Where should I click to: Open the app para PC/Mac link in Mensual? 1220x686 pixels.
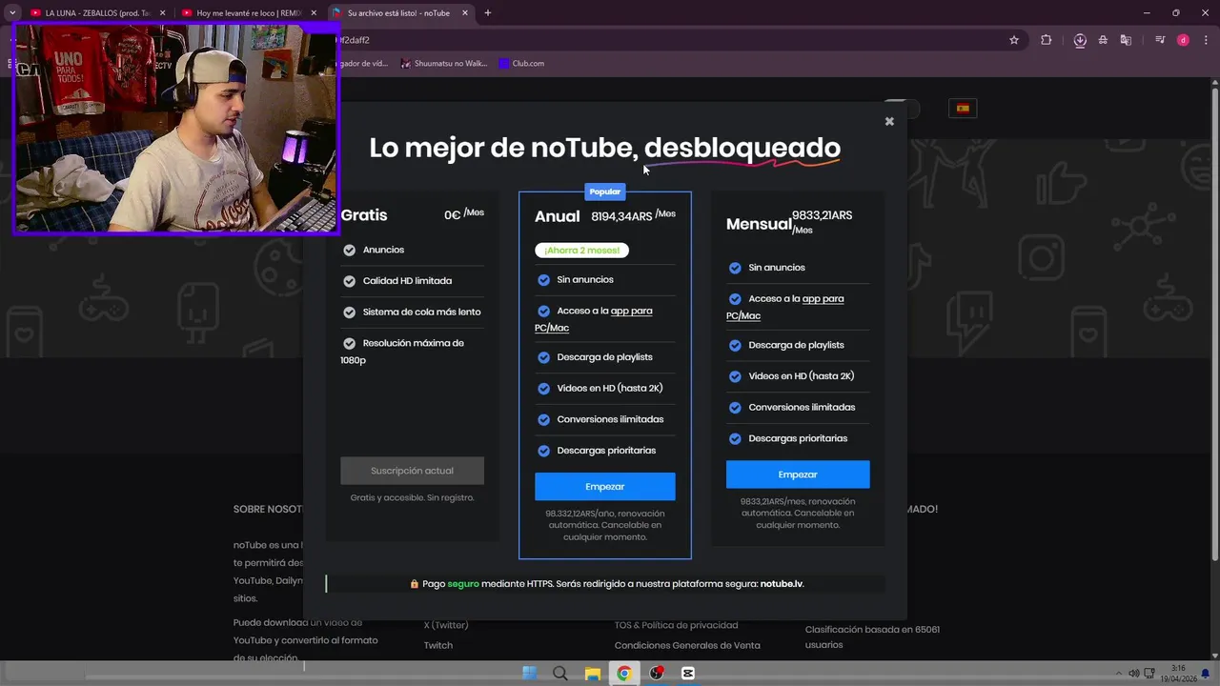[x=823, y=298]
